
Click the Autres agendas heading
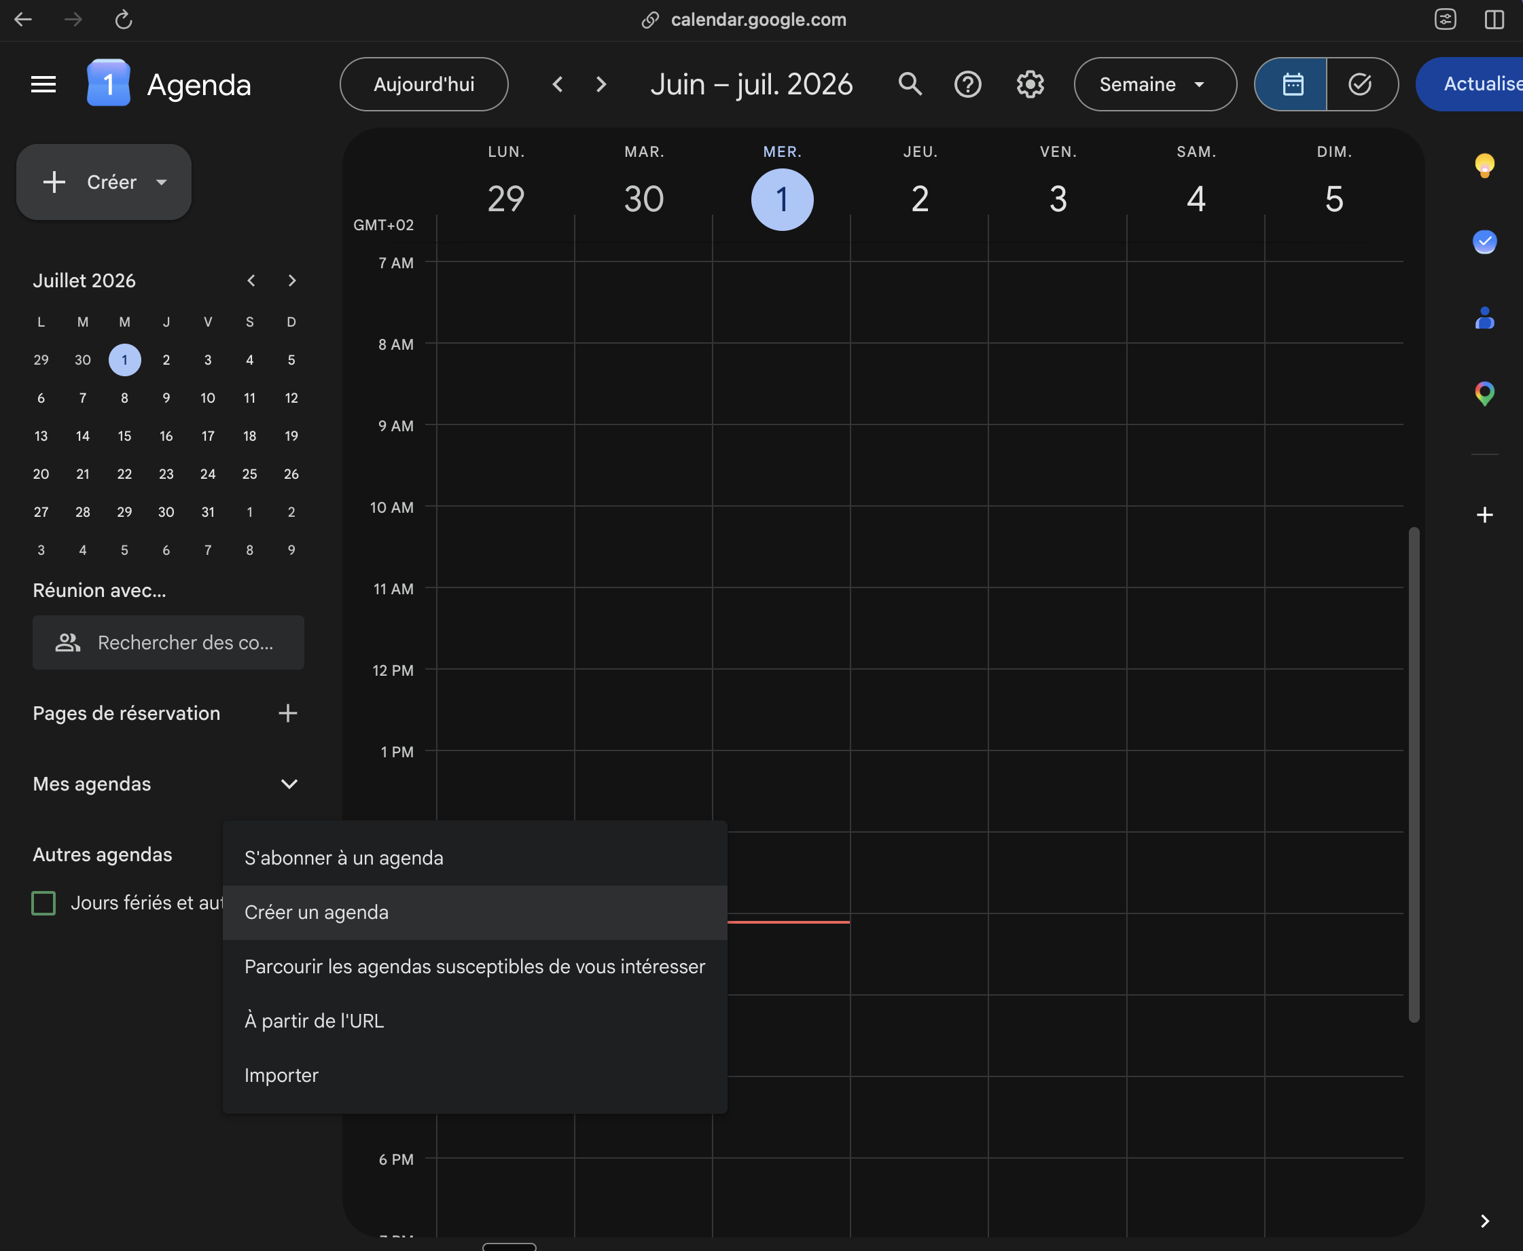pyautogui.click(x=103, y=854)
